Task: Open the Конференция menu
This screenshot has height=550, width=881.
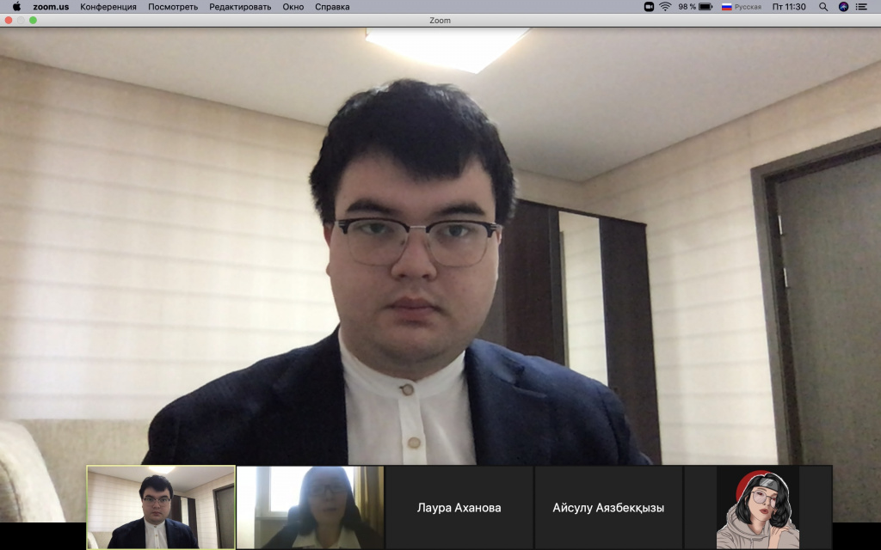Action: pyautogui.click(x=108, y=7)
